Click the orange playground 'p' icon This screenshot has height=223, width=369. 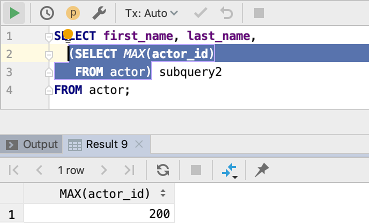click(x=73, y=13)
